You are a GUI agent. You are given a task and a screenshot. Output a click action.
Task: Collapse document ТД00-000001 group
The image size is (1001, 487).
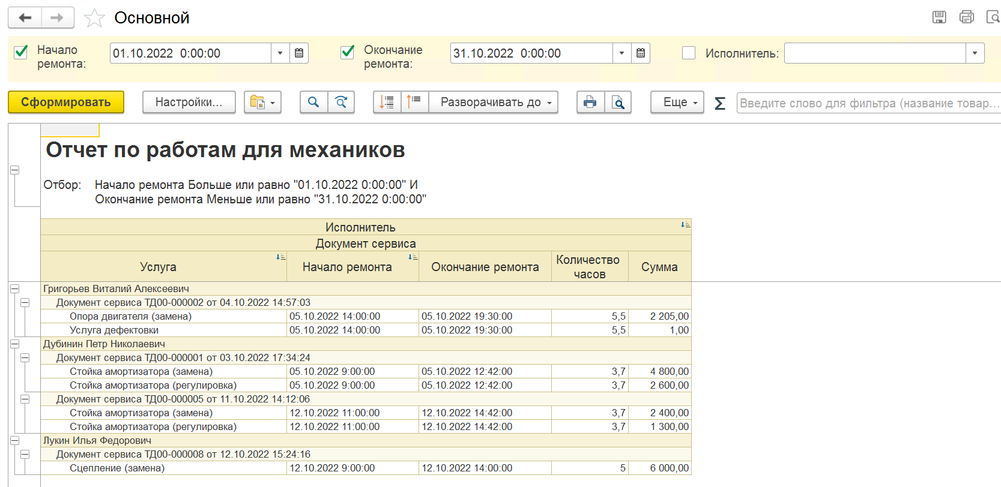(x=25, y=357)
